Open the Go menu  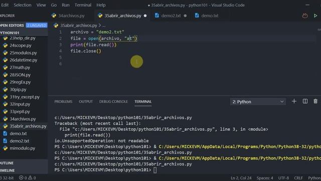point(54,5)
